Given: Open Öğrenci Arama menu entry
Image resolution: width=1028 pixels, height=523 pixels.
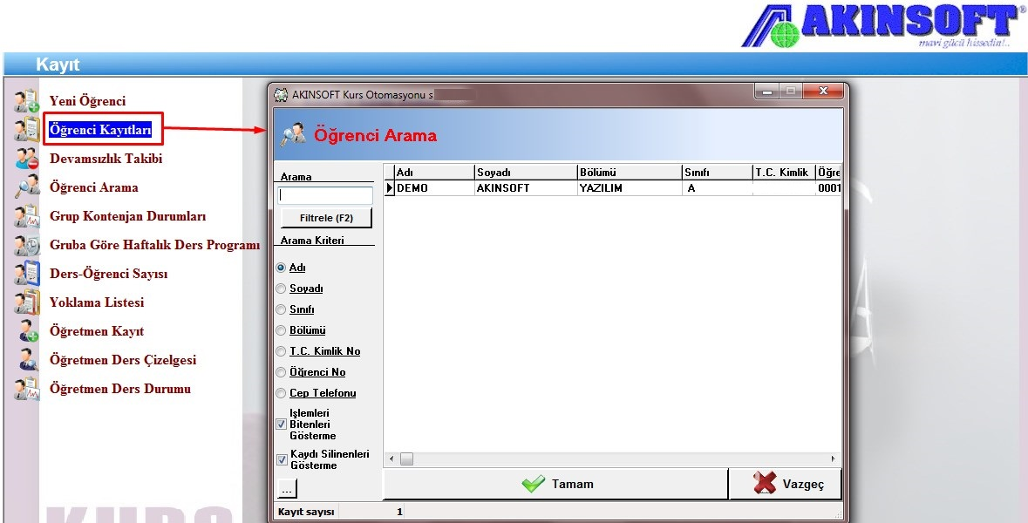Looking at the screenshot, I should 94,187.
